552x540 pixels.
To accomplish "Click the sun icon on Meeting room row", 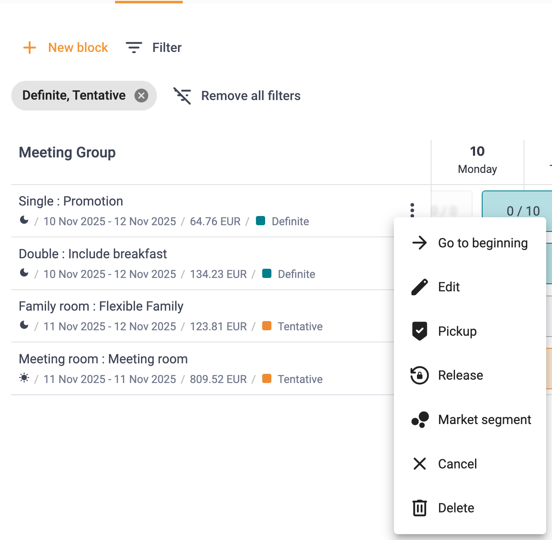I will pyautogui.click(x=24, y=378).
